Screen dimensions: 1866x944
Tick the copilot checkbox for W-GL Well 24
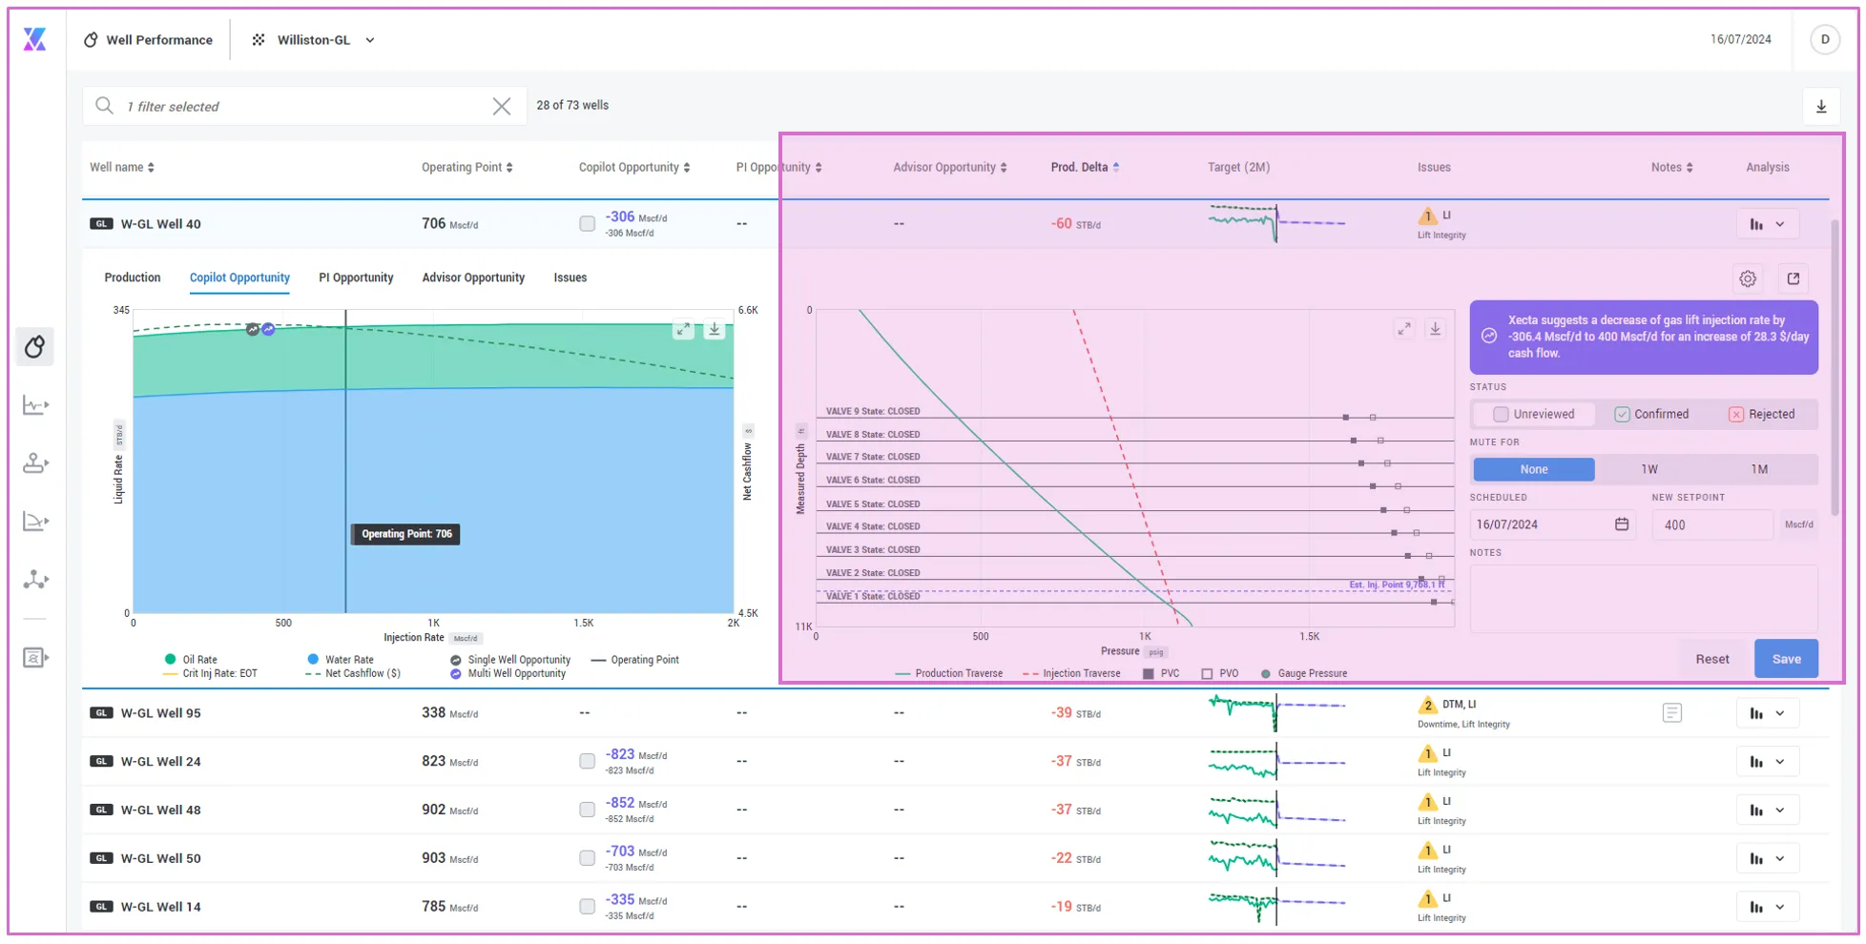tap(588, 762)
